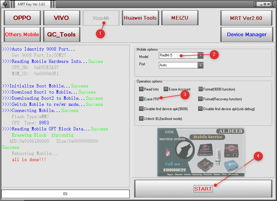Expand the Model dropdown arrow

pos(200,55)
